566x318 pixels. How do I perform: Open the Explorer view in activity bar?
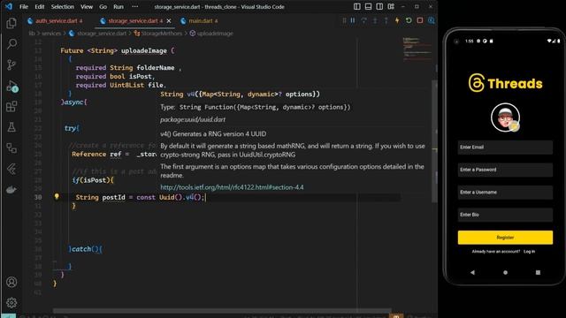click(11, 24)
